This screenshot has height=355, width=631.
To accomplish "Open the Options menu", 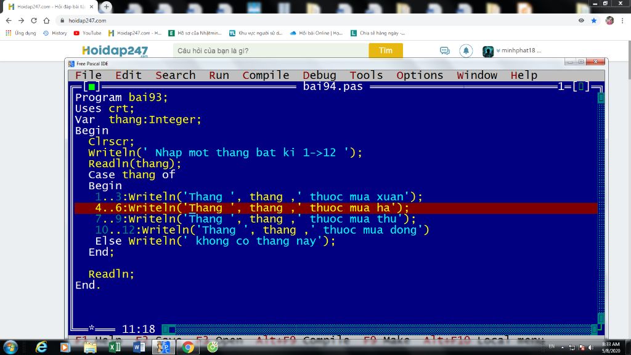I will coord(420,75).
